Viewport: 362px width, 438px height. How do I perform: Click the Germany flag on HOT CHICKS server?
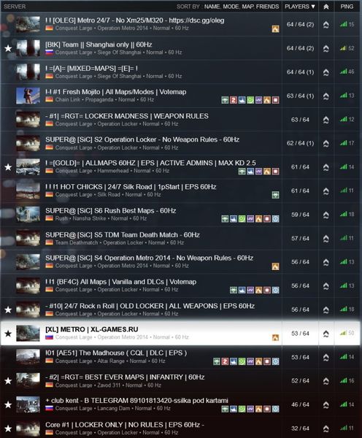[x=50, y=194]
